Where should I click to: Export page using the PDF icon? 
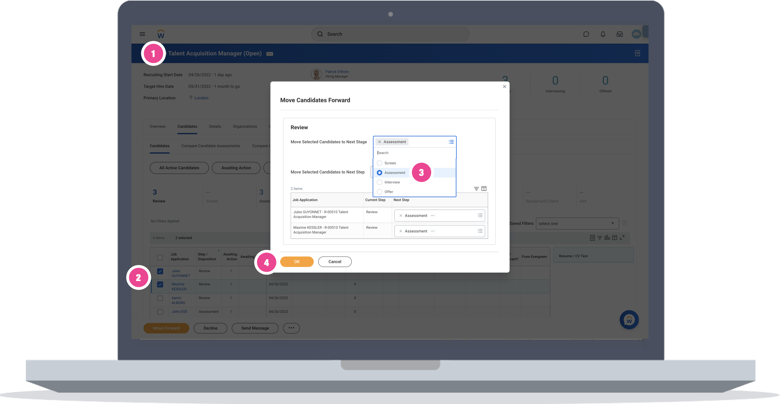pos(637,53)
